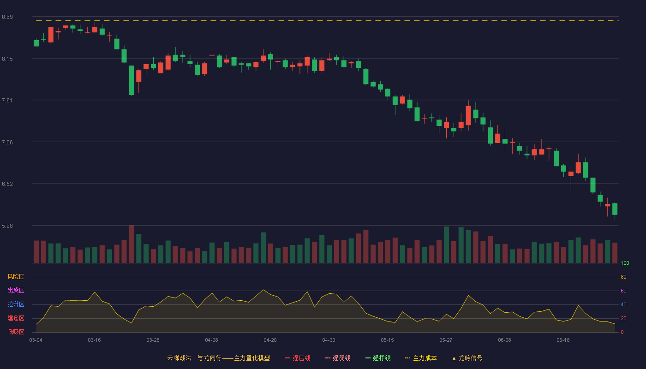The image size is (646, 369).
Task: Click the 8.15 price axis label
Action: coord(7,59)
